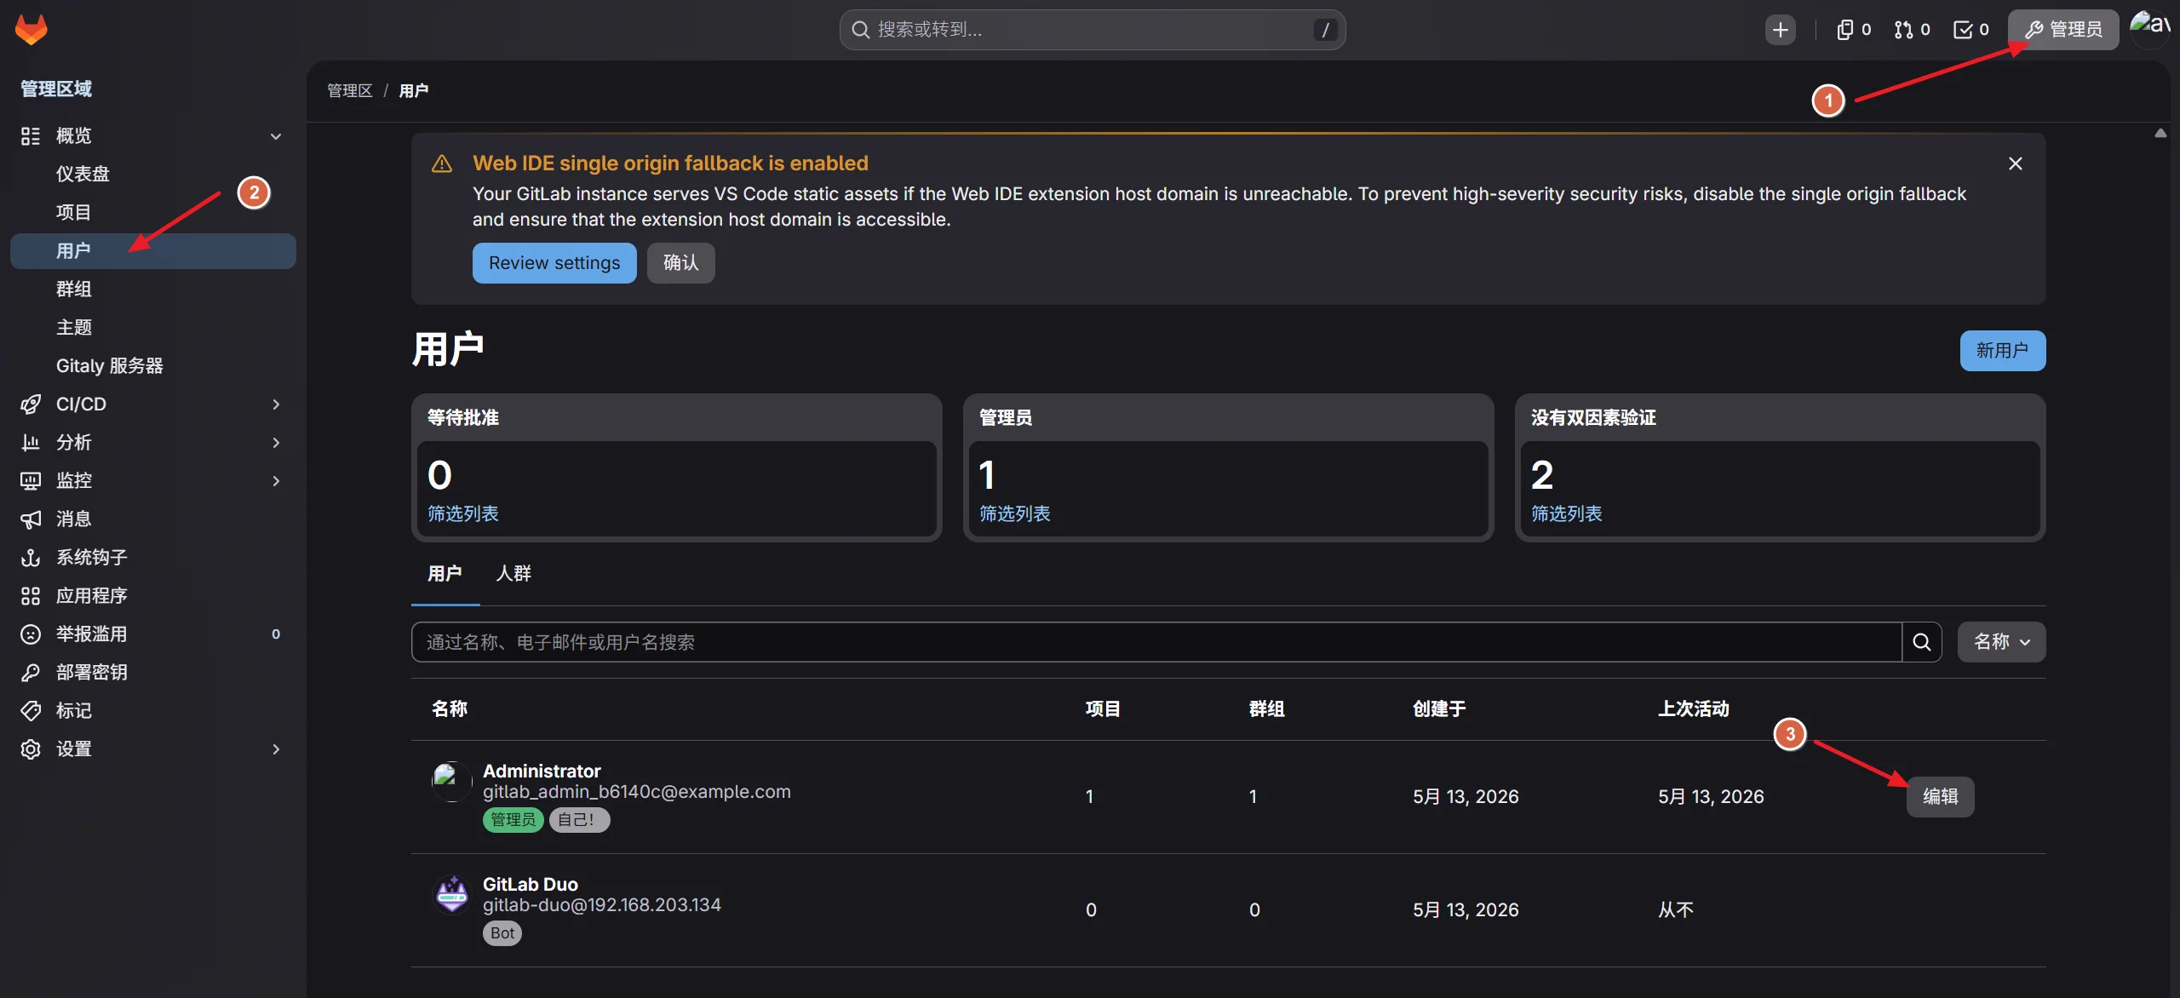Open merge requests counter icon
Image resolution: width=2180 pixels, height=998 pixels.
(1912, 30)
